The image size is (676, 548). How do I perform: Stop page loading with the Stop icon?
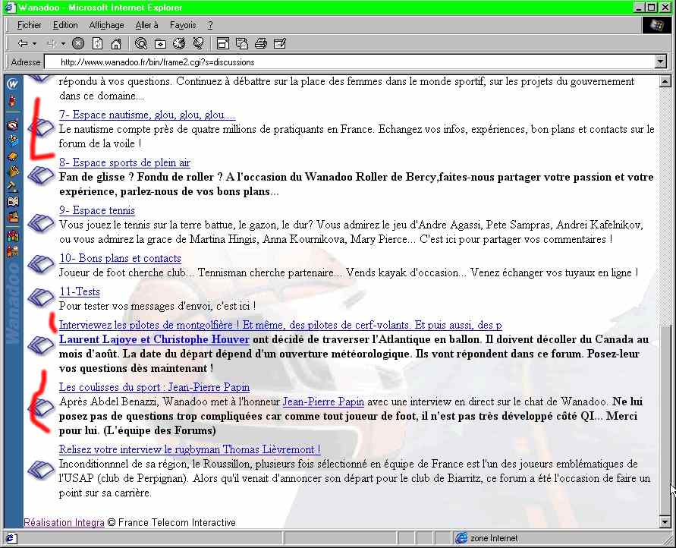[x=78, y=43]
